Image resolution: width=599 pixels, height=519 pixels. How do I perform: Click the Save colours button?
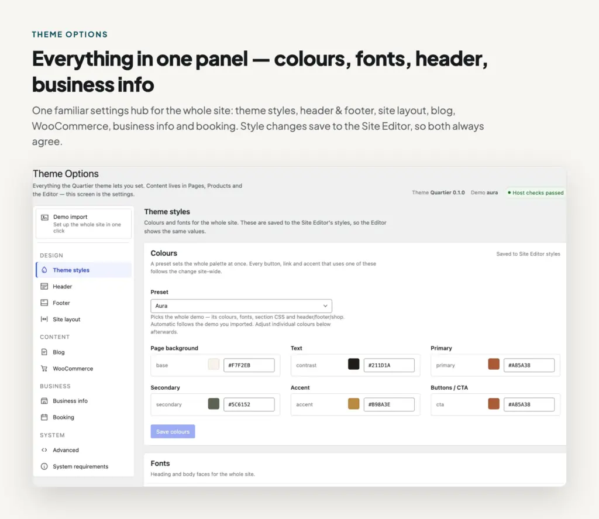coord(173,431)
